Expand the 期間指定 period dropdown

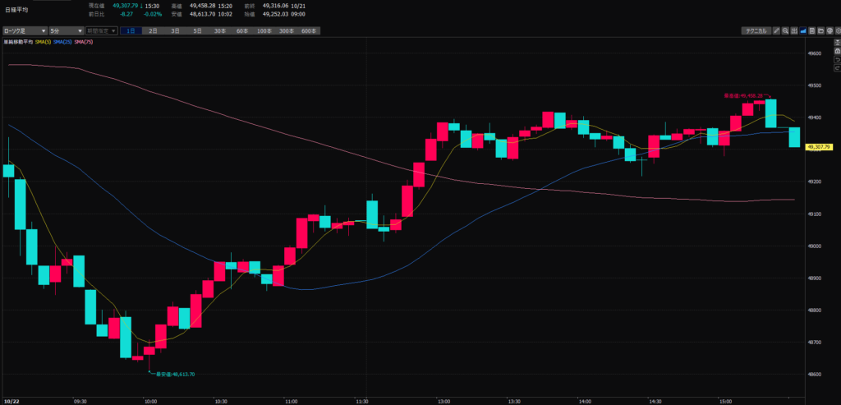click(102, 30)
